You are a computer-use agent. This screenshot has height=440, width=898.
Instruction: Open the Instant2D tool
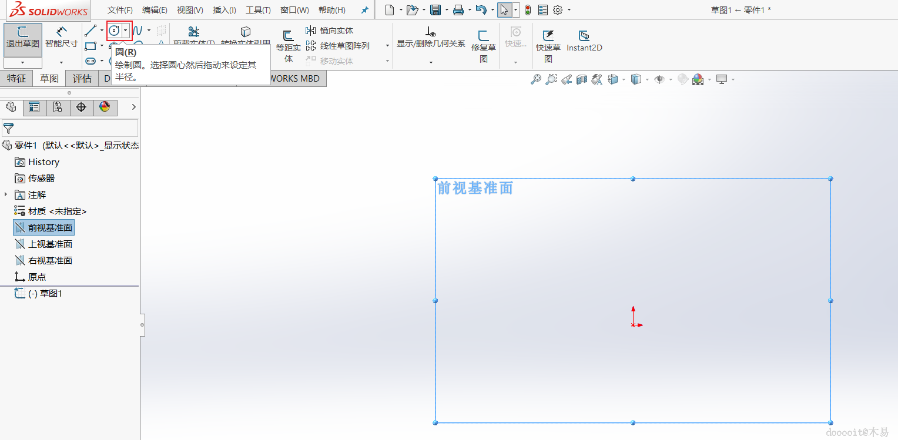tap(584, 41)
